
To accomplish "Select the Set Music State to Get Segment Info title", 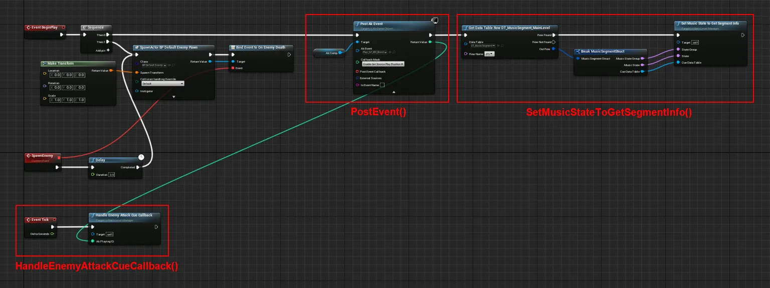I will coord(710,24).
